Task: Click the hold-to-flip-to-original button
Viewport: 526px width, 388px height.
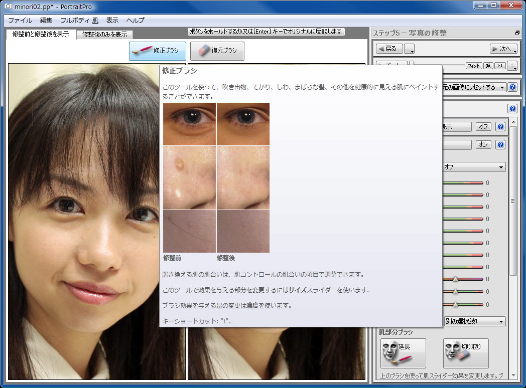Action: point(266,32)
